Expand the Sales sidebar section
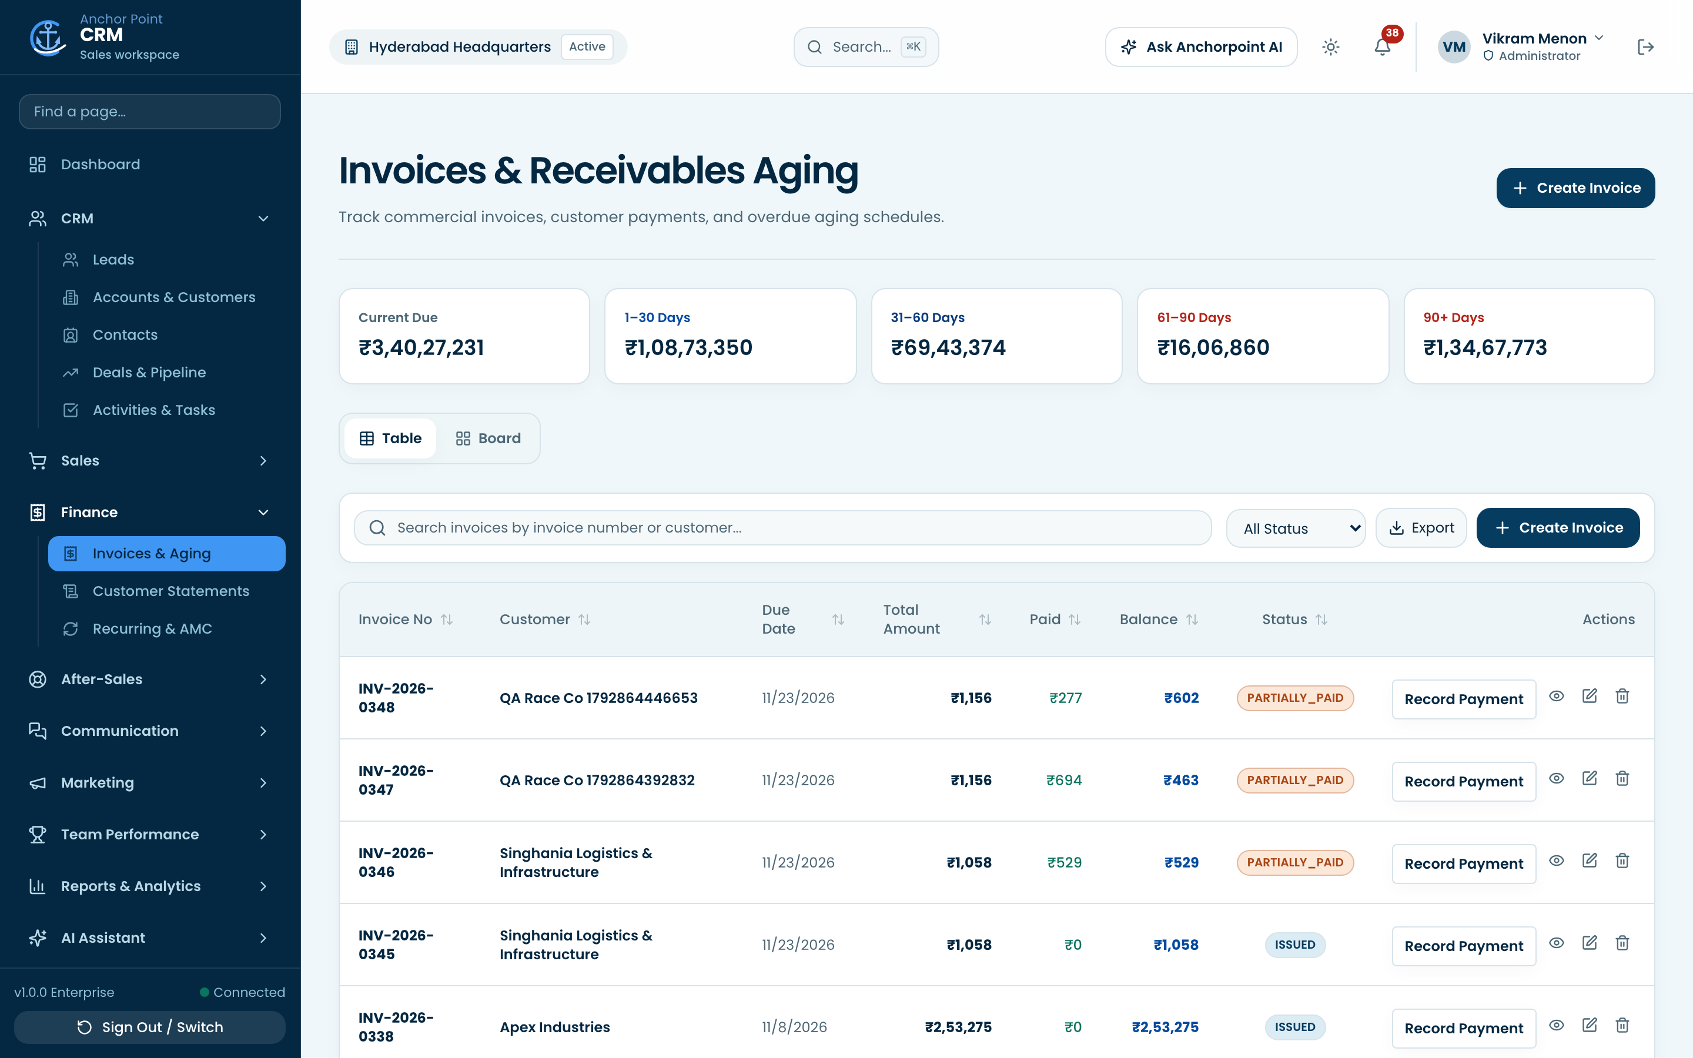1693x1058 pixels. (150, 460)
